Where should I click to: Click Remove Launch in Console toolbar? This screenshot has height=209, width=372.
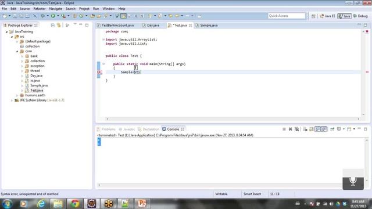tap(290, 129)
